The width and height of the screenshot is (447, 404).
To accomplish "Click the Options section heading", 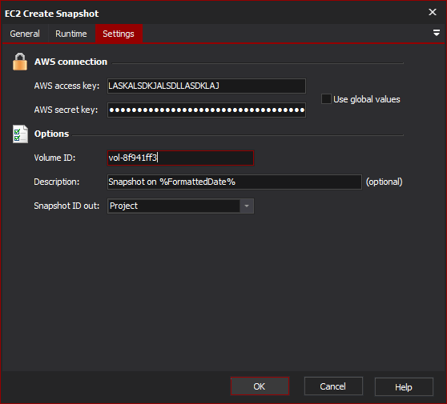I will [51, 134].
